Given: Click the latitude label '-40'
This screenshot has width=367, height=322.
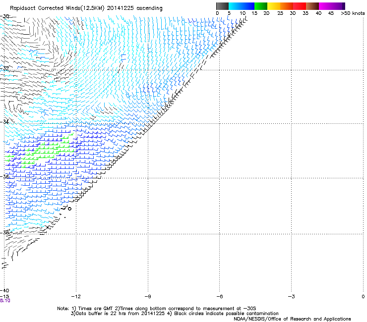Looking at the screenshot, I should click(4, 291).
